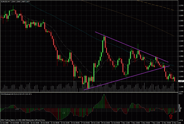Click the 1.3075 price axis label
This screenshot has width=184, height=124.
(x=180, y=46)
